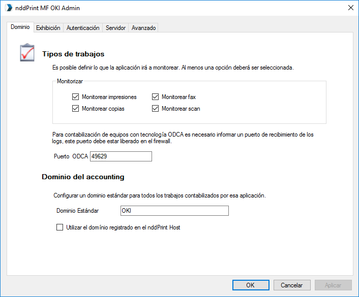Switch to the Dominio tab
359x297 pixels.
[x=20, y=27]
